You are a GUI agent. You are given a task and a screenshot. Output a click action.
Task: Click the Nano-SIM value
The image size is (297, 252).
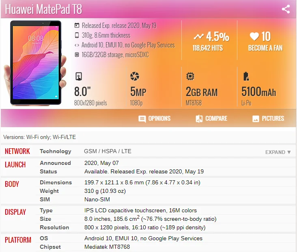97,199
